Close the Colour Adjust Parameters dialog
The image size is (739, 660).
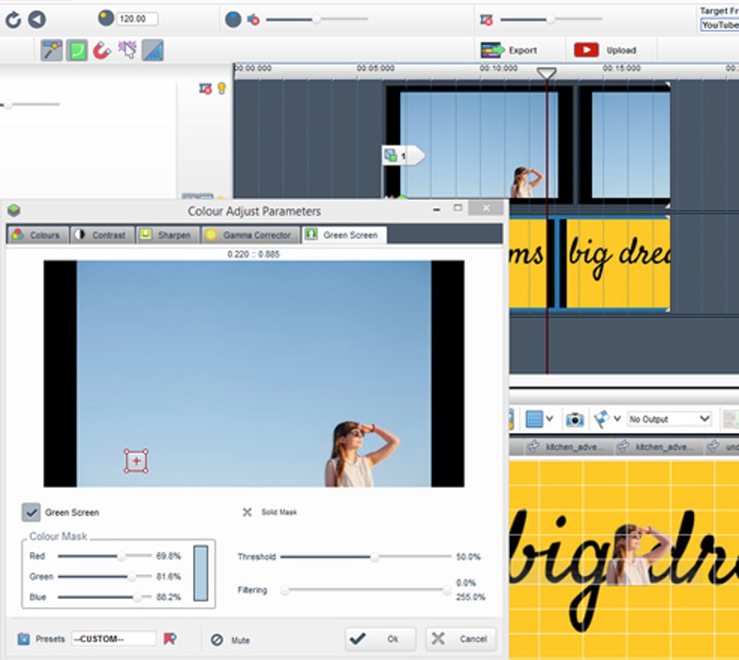tap(486, 208)
